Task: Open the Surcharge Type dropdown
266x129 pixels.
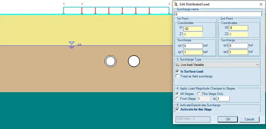Action: click(217, 65)
